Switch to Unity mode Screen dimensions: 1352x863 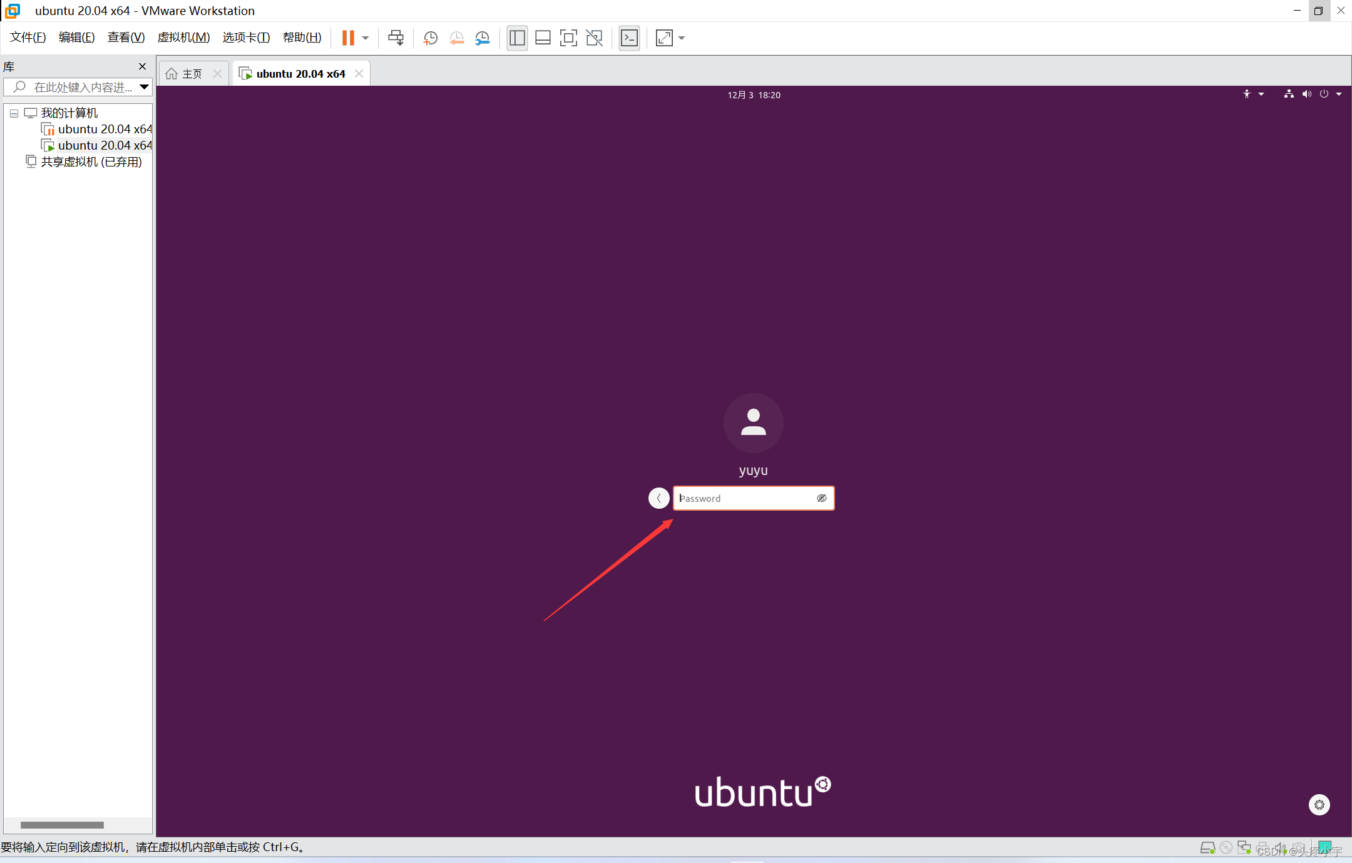coord(594,38)
